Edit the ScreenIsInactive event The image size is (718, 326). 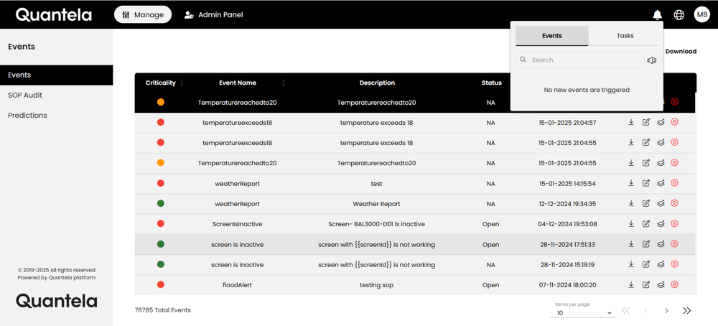[646, 223]
